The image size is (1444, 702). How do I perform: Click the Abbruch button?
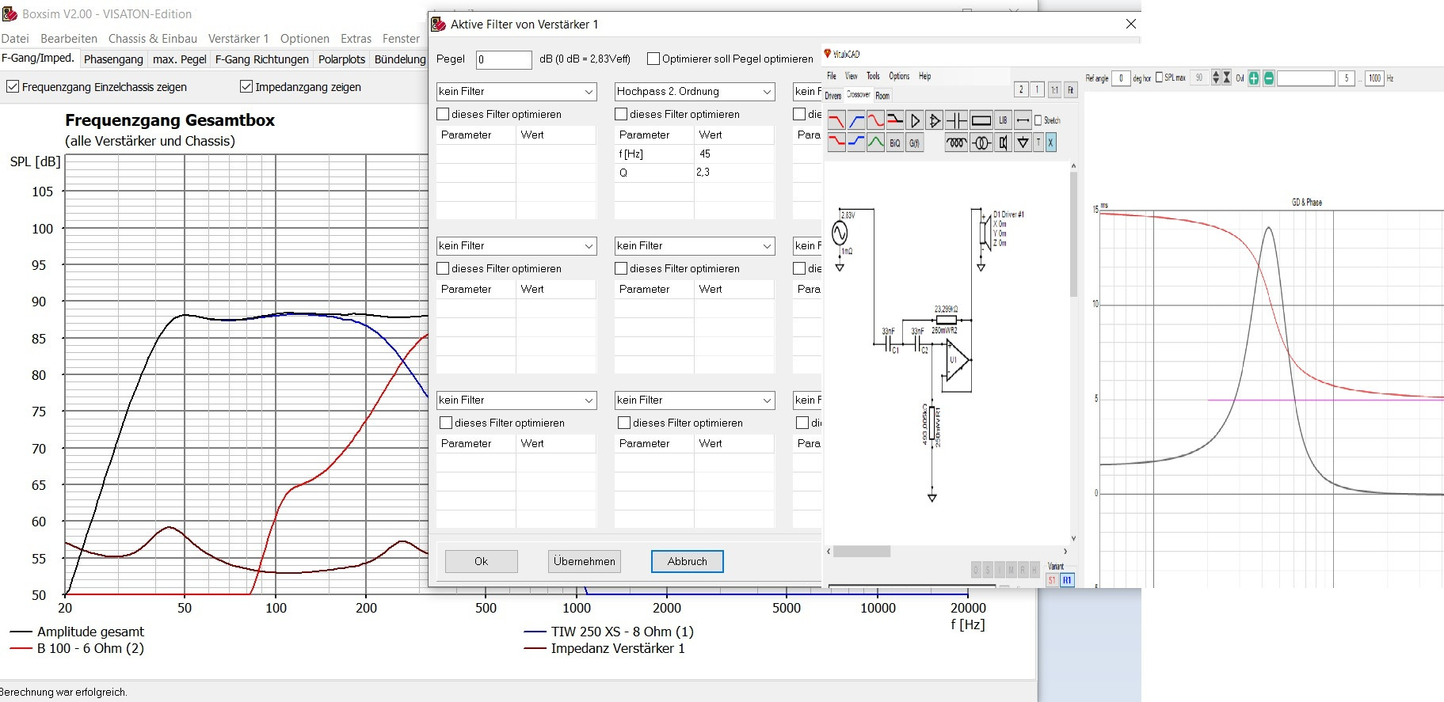coord(687,561)
